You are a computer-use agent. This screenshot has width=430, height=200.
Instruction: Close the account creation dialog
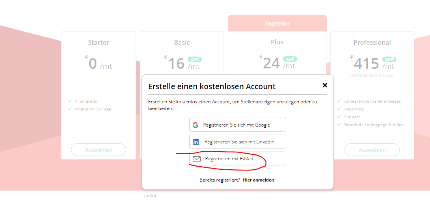[x=325, y=85]
